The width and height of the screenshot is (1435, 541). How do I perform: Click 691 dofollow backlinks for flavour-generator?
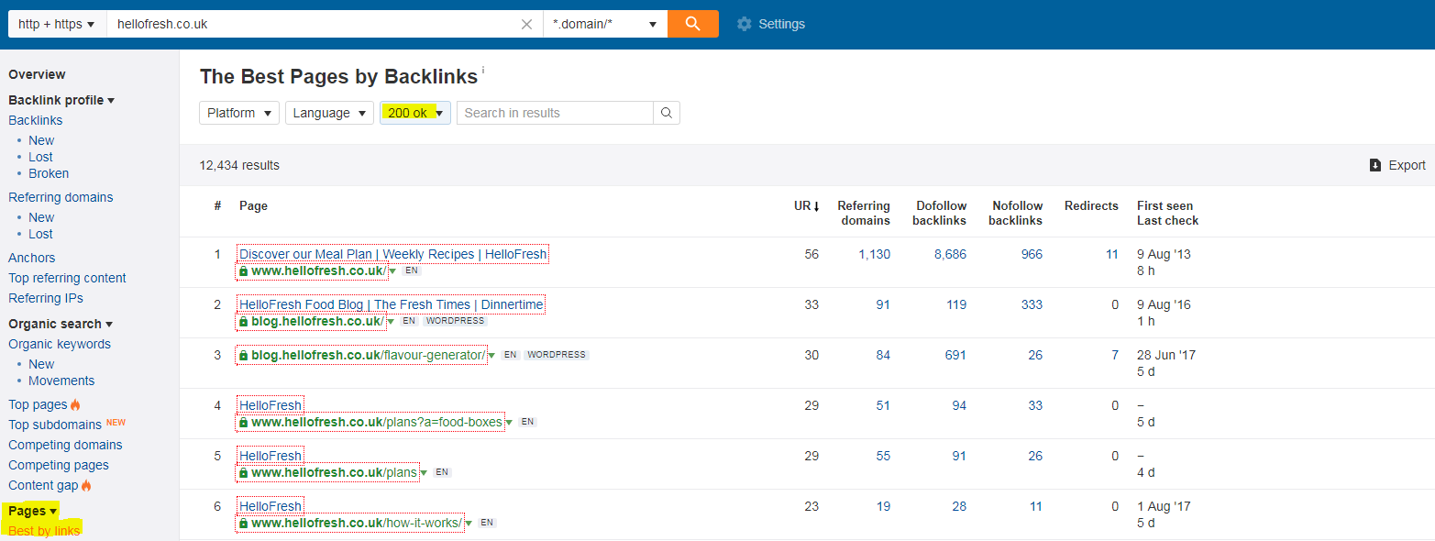[x=955, y=356]
